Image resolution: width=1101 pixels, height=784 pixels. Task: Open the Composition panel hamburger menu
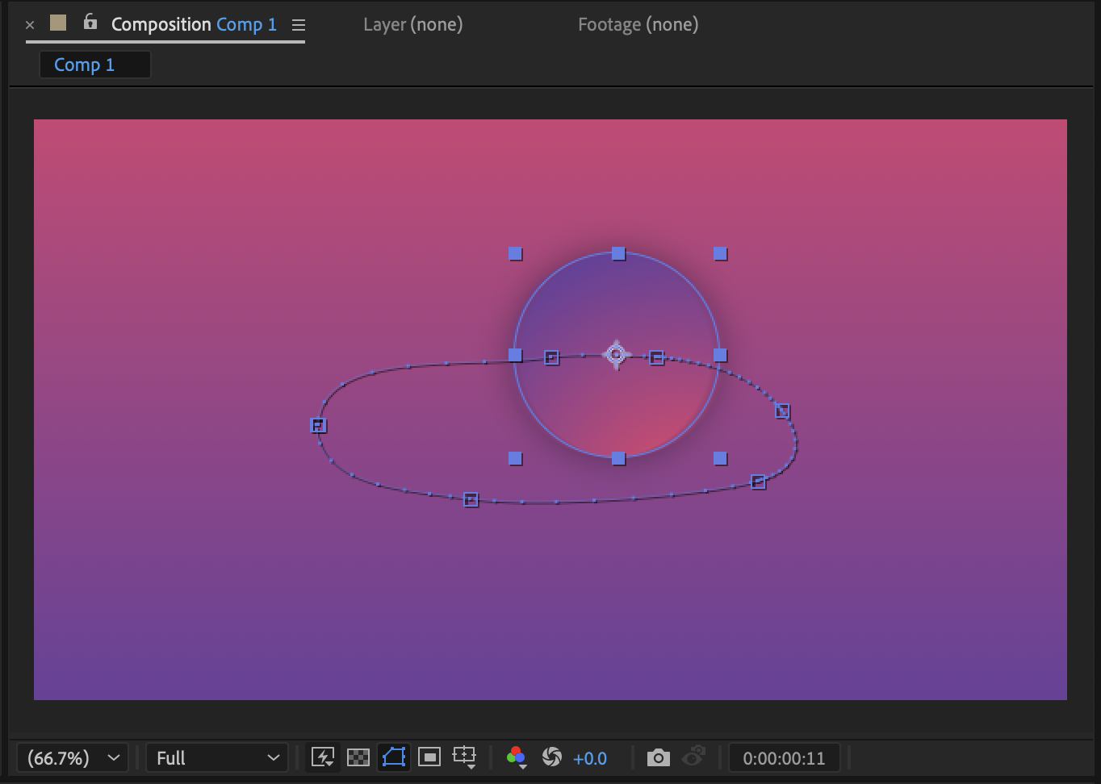click(x=299, y=25)
